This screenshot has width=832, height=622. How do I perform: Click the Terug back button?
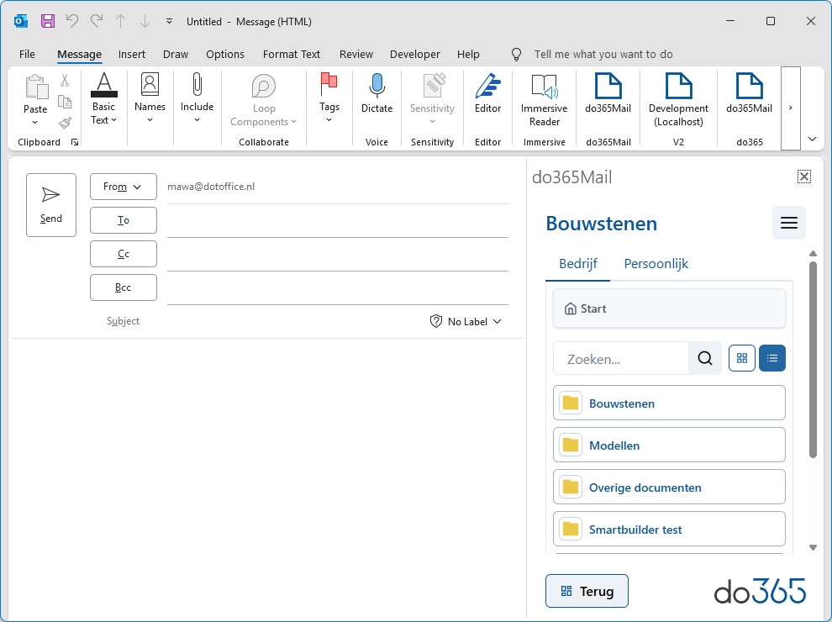point(587,591)
